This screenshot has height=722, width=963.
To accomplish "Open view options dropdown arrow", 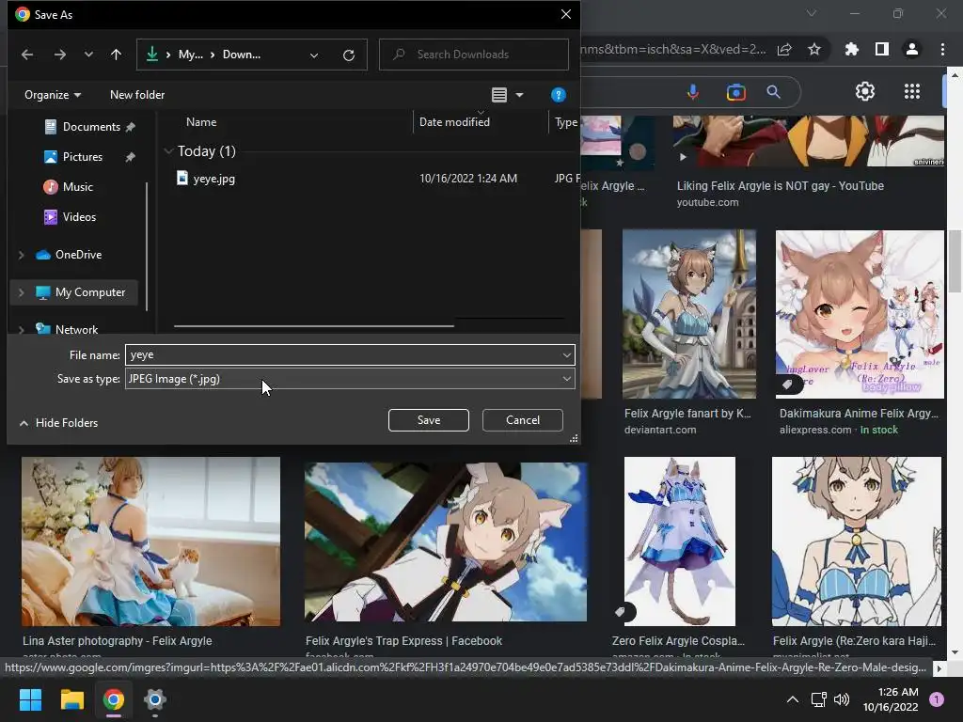I will click(519, 95).
